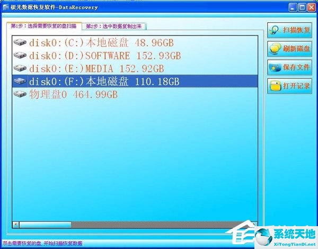The image size is (318, 249).
Task: Click the horizontal scrollbar right arrow
Action: coord(255,225)
